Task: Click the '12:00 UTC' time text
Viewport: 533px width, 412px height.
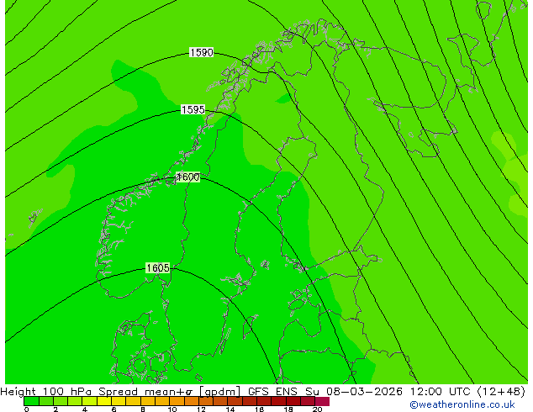Action: click(441, 392)
